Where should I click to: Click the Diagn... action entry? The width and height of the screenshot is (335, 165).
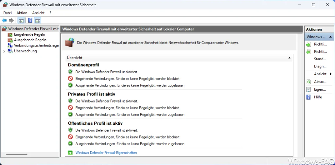pyautogui.click(x=320, y=66)
